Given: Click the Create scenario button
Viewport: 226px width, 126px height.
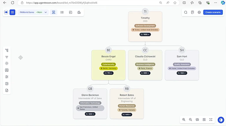Looking at the screenshot, I should pos(213,12).
